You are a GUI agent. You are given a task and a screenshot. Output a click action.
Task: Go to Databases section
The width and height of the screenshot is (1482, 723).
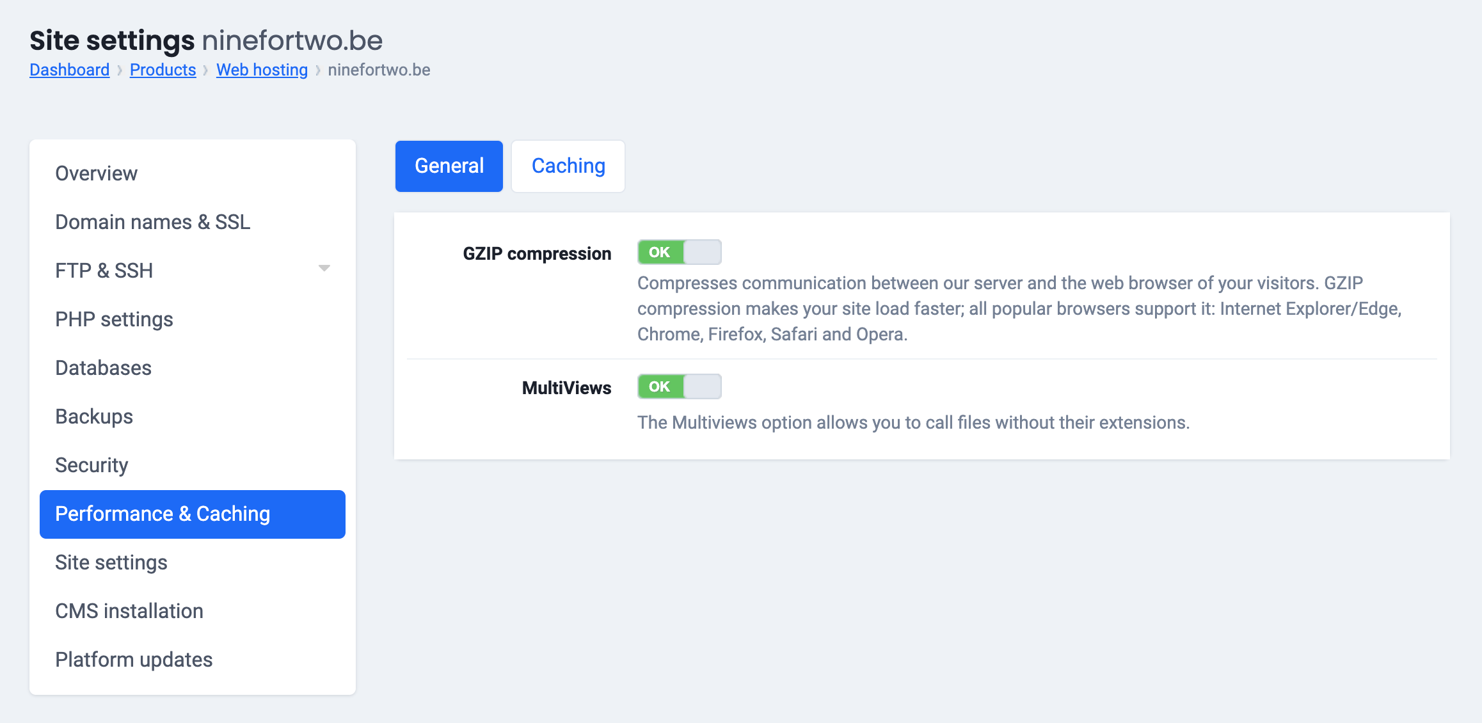coord(103,368)
